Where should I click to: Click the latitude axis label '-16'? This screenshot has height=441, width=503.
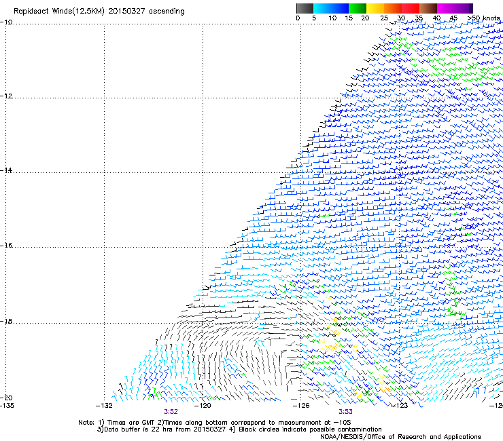[6, 246]
